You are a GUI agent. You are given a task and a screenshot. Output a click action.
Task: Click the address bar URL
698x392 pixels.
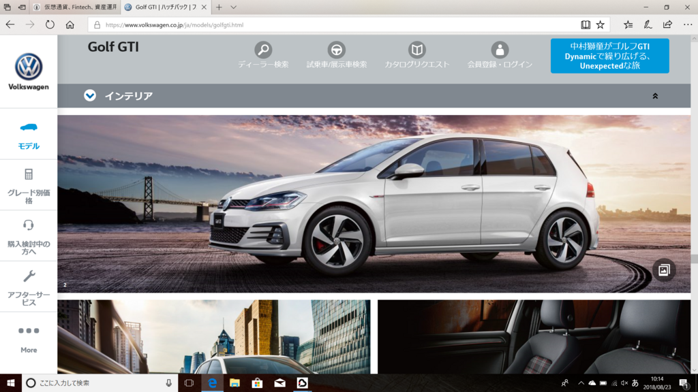click(x=174, y=25)
